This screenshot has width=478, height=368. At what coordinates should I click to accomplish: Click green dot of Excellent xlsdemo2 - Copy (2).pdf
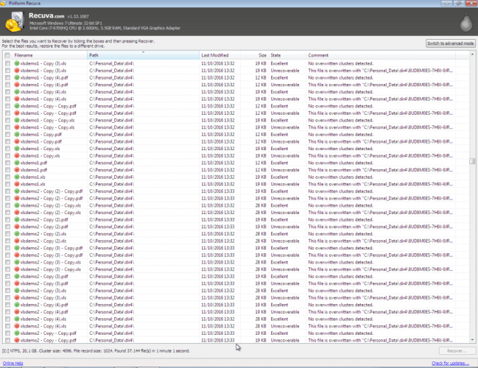click(17, 219)
